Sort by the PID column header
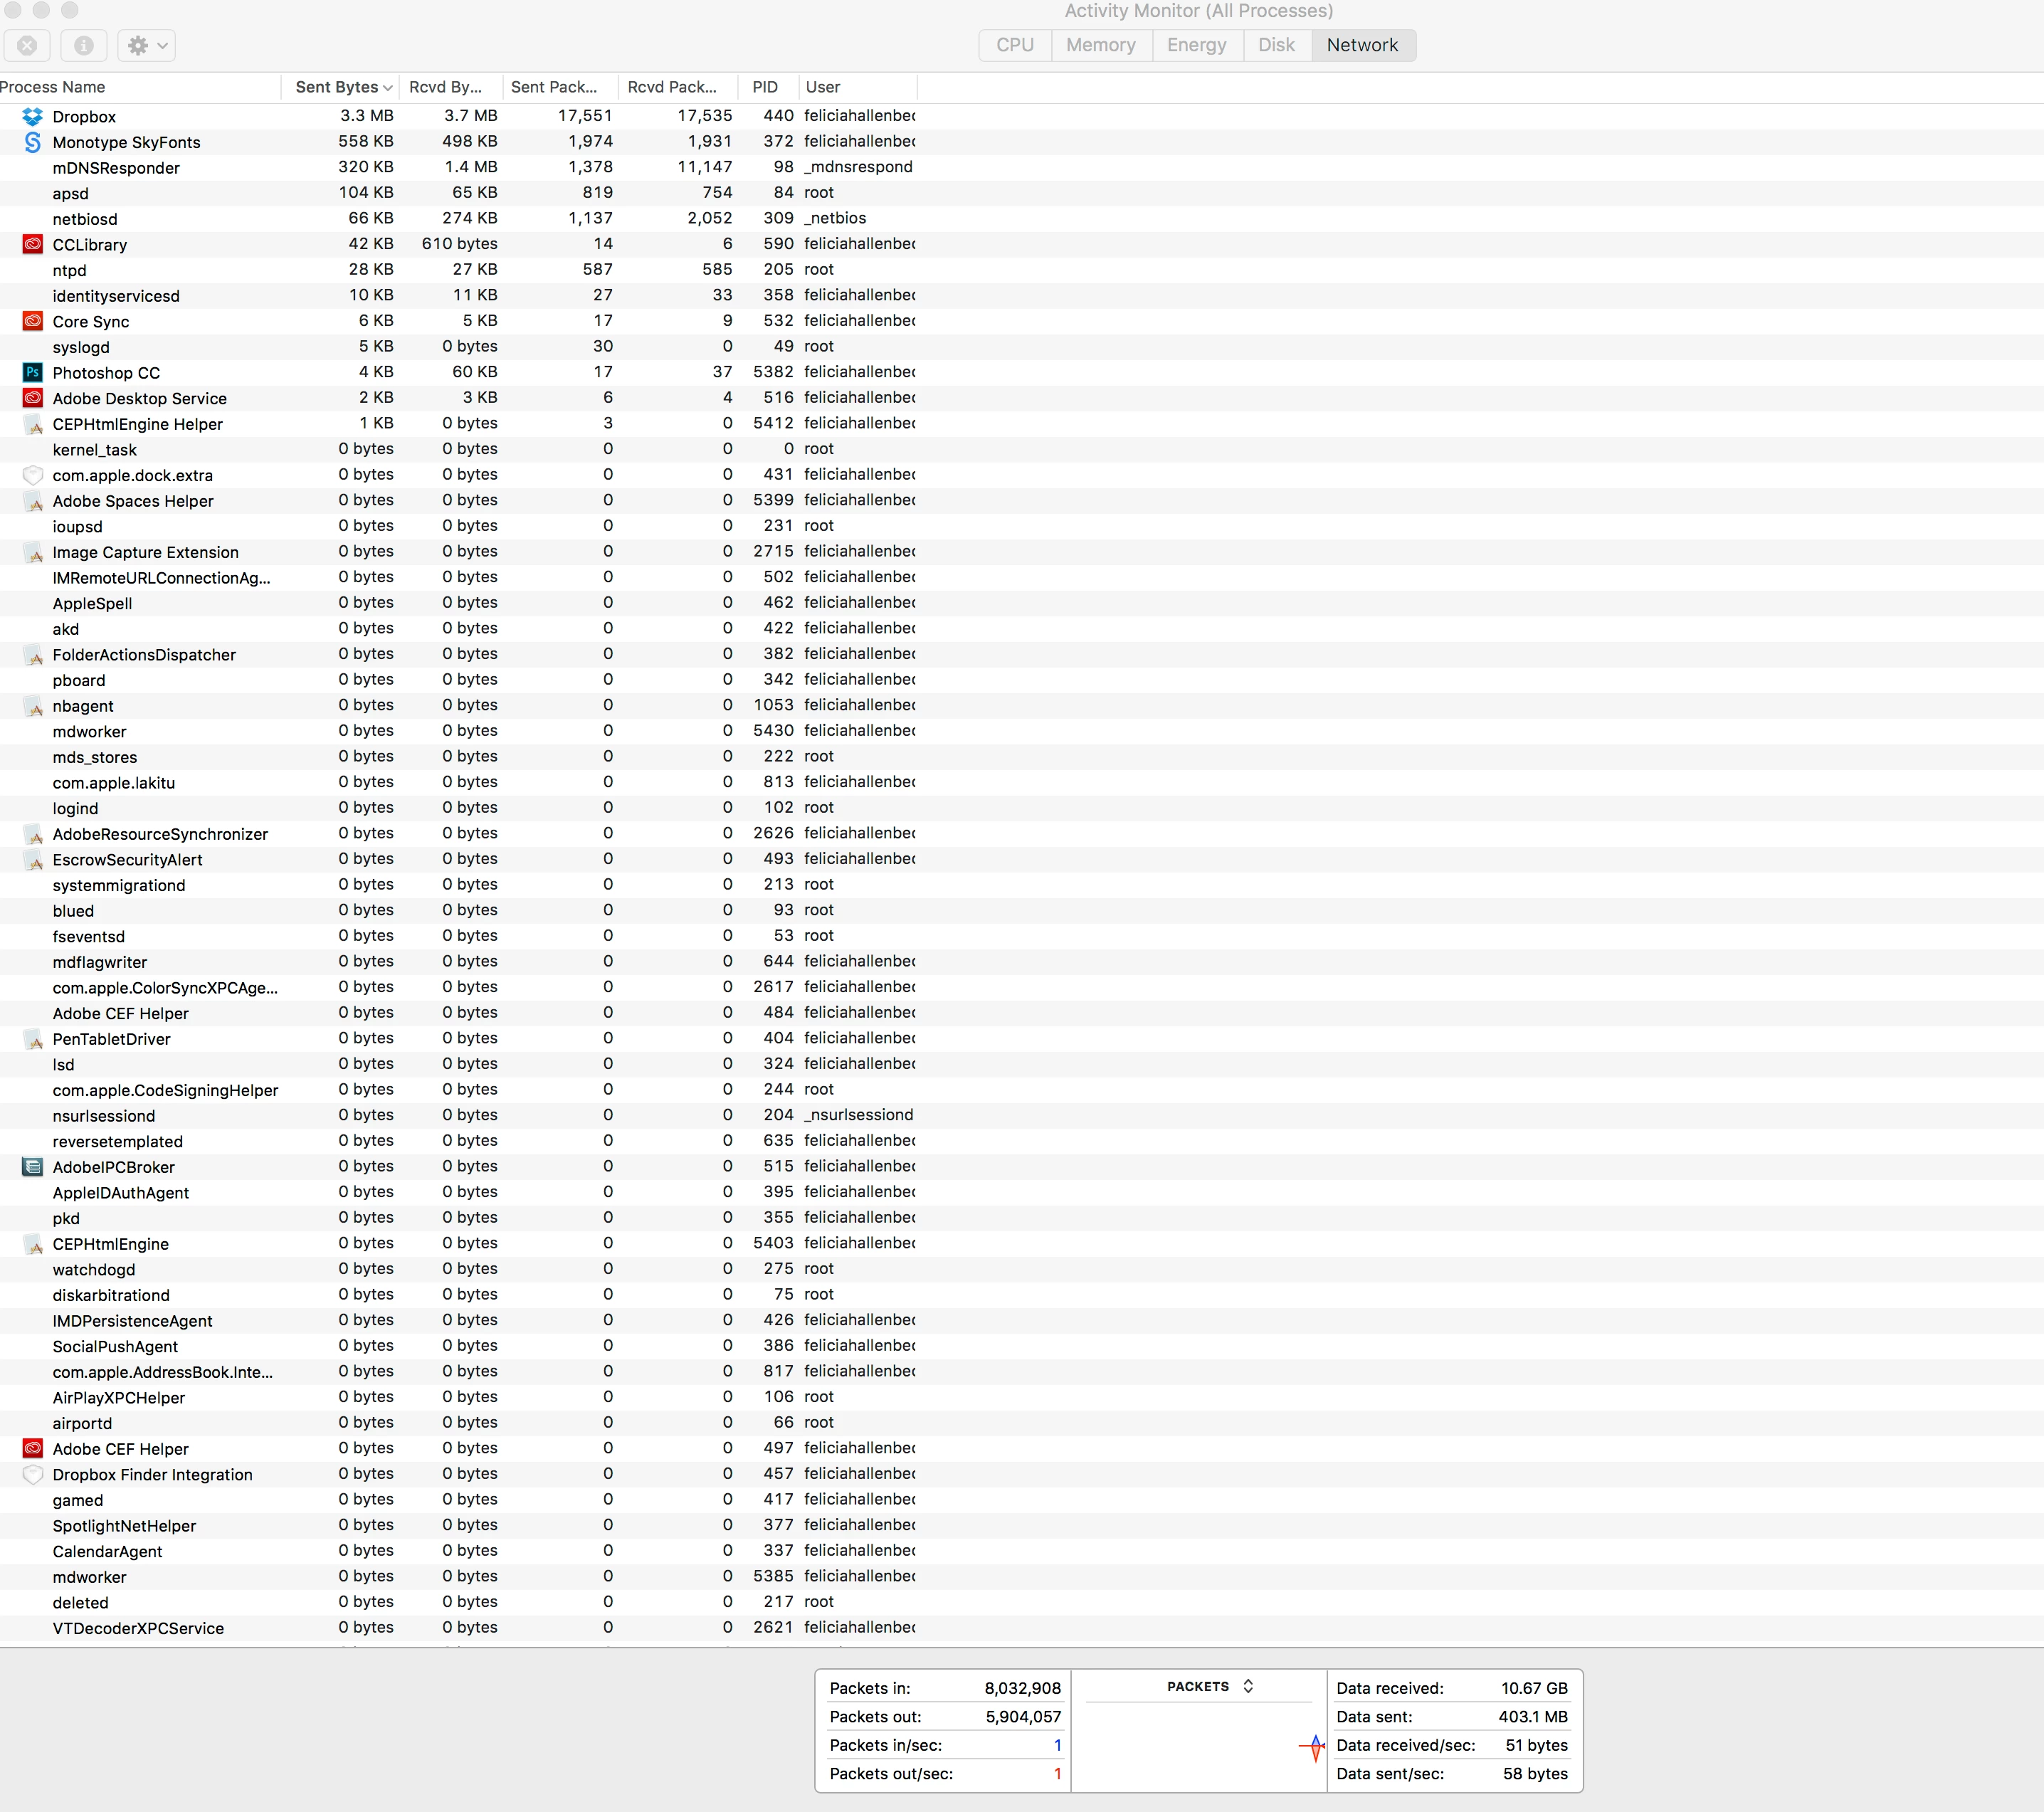2044x1812 pixels. [x=765, y=87]
